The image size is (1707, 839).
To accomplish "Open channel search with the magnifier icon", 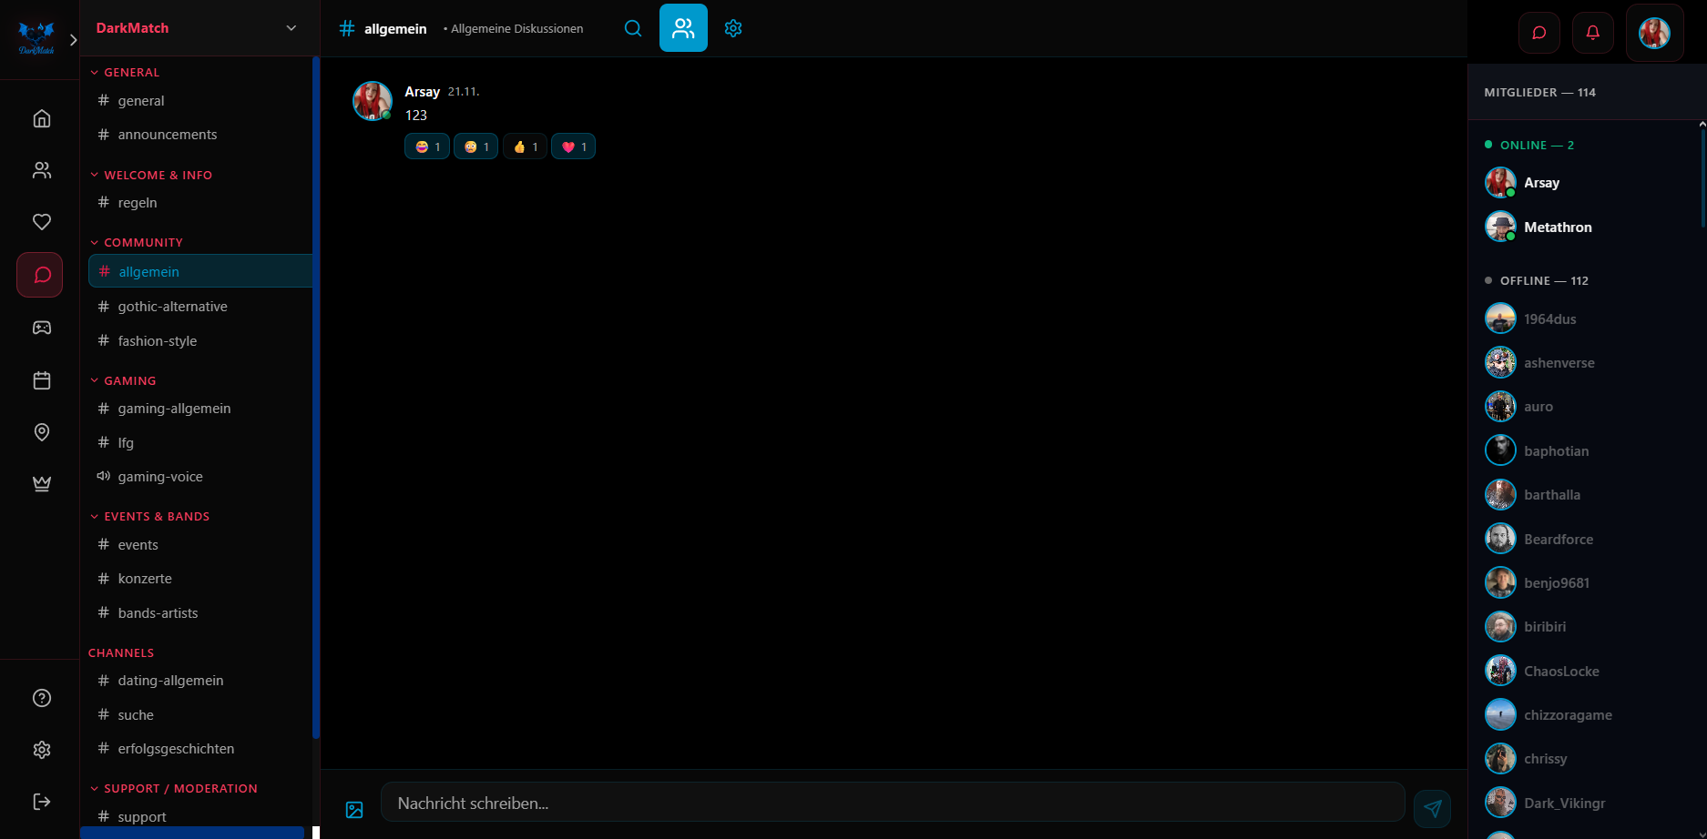I will [632, 28].
